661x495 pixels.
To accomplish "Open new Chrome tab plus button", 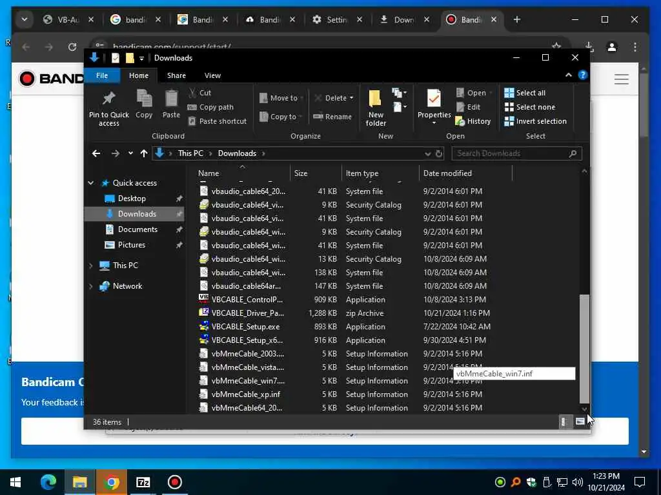I will tap(517, 20).
